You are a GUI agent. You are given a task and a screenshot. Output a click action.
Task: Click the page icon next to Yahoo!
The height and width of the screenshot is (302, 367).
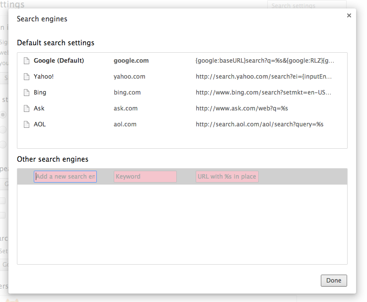pos(27,77)
